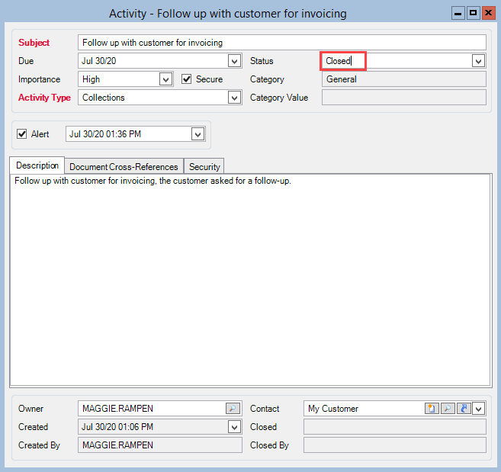Expand the Due date dropdown
The height and width of the screenshot is (472, 501).
(x=234, y=61)
